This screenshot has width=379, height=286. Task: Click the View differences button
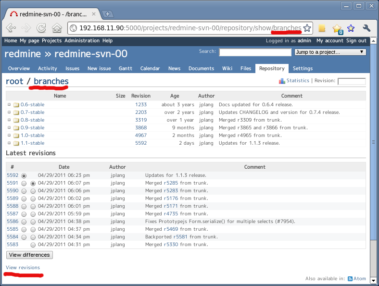pyautogui.click(x=29, y=255)
